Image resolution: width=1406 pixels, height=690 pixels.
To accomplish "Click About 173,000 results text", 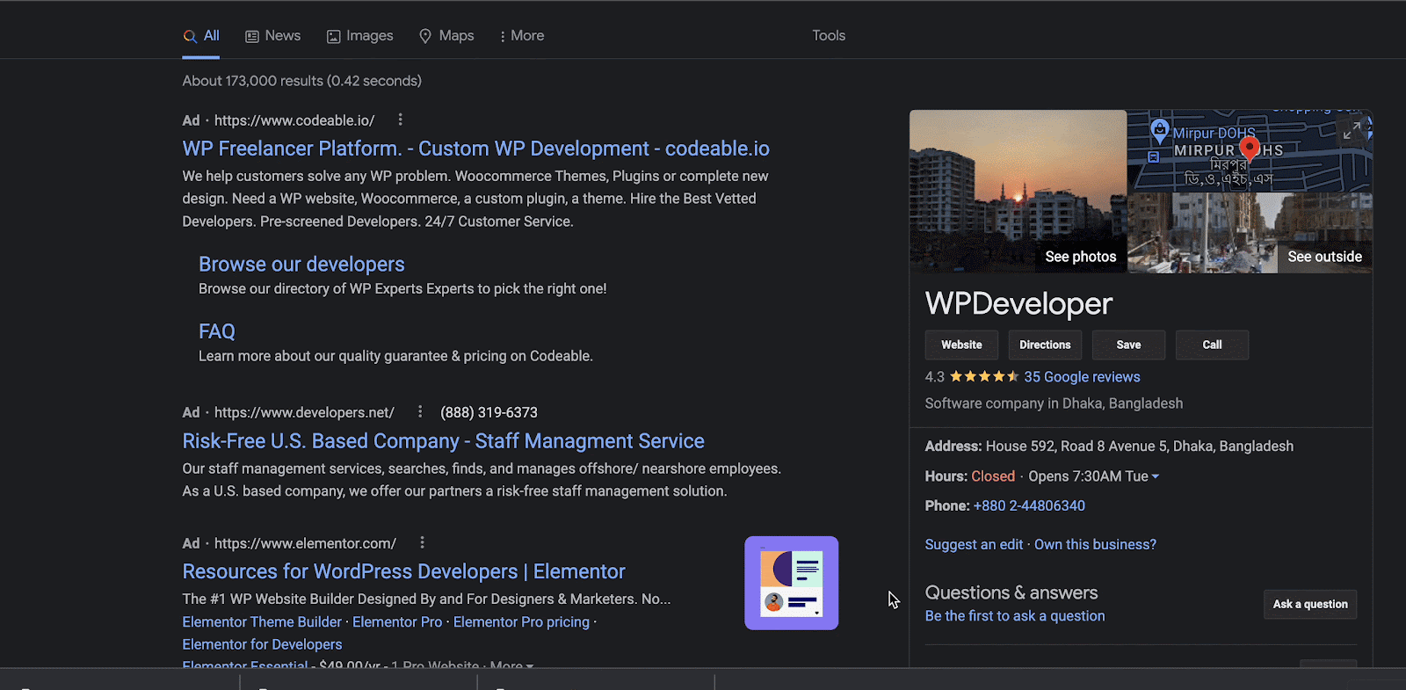I will tap(301, 81).
